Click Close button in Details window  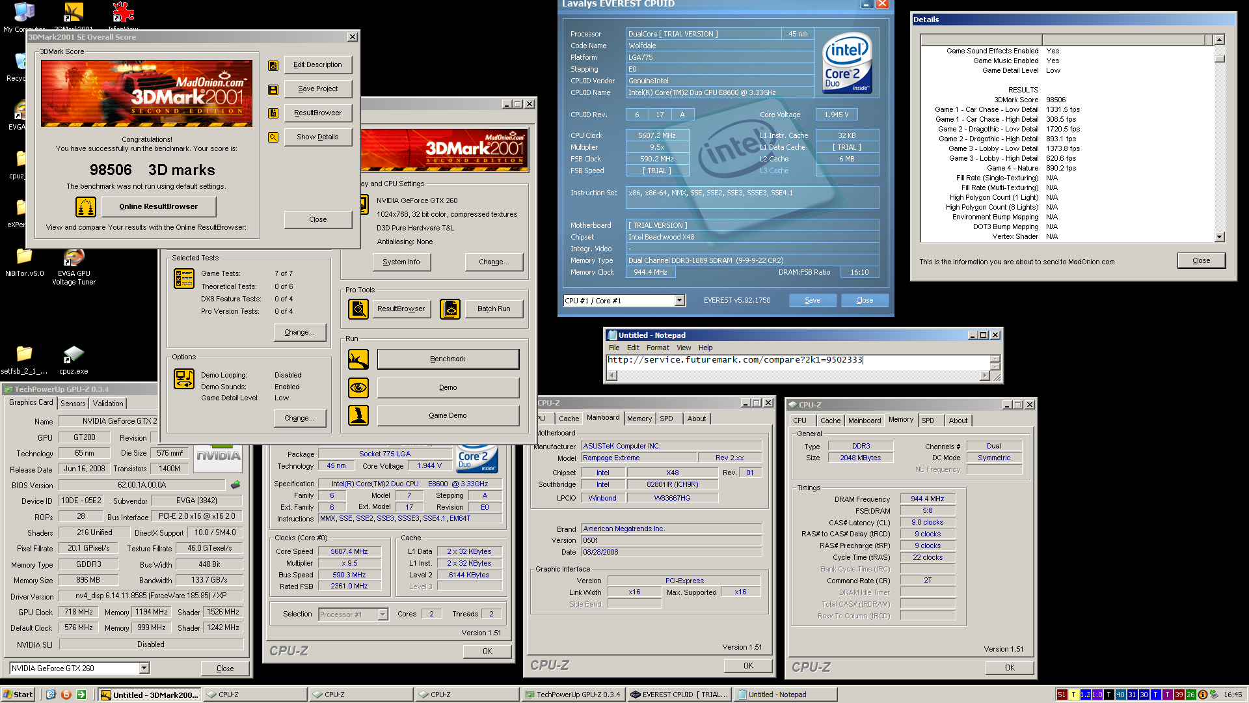[x=1202, y=260]
